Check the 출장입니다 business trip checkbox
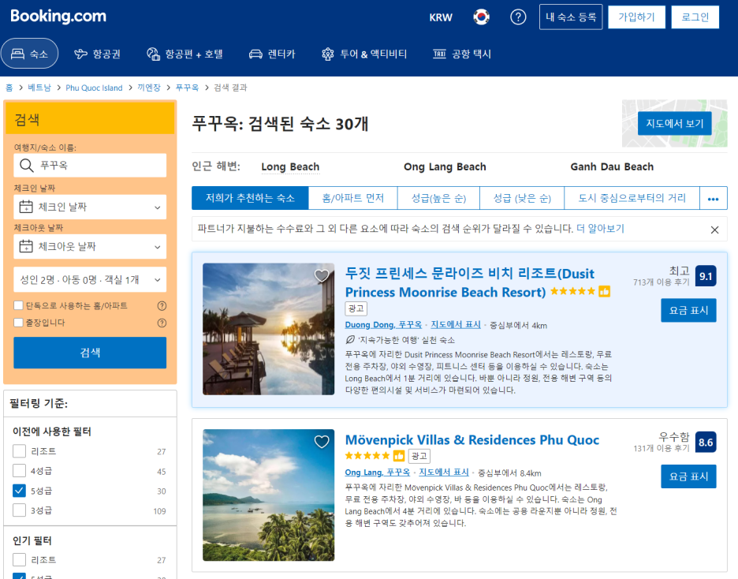The width and height of the screenshot is (738, 579). pyautogui.click(x=18, y=323)
